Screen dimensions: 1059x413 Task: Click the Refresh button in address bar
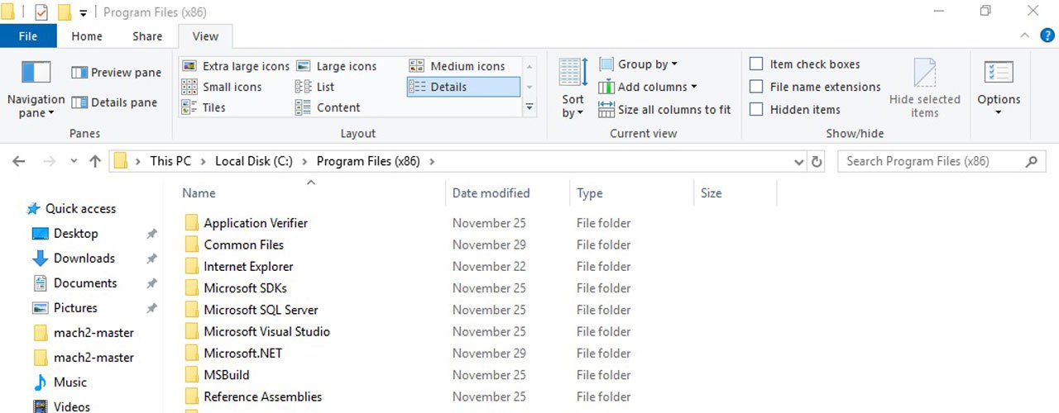click(817, 162)
